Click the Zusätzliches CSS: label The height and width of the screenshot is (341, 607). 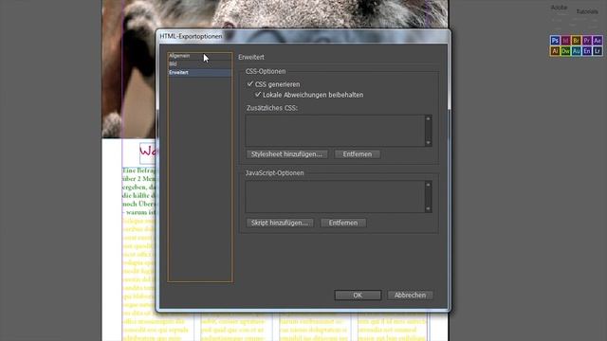coord(272,108)
